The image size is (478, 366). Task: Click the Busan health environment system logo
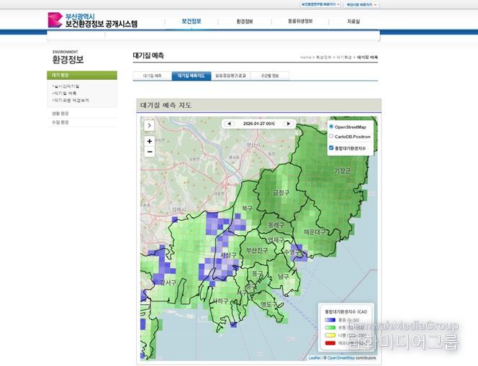pos(91,20)
